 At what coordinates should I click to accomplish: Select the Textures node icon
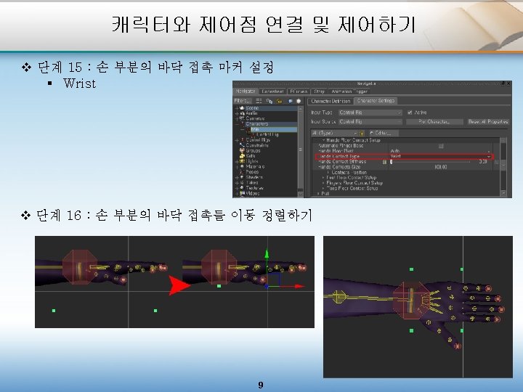pyautogui.click(x=242, y=188)
